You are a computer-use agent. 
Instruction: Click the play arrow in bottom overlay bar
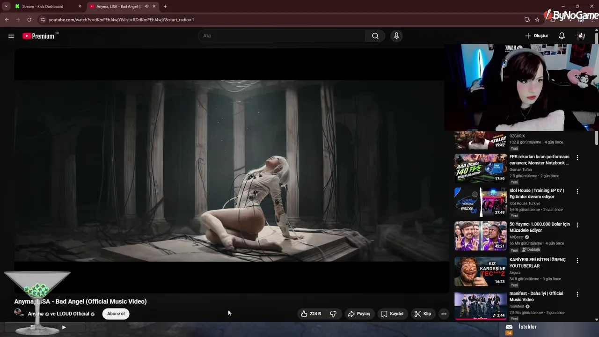click(x=64, y=327)
